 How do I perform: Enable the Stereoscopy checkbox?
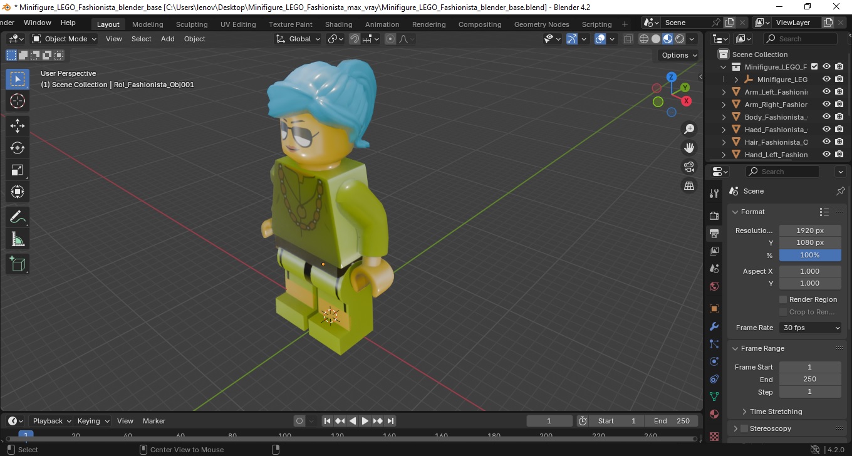pos(744,428)
